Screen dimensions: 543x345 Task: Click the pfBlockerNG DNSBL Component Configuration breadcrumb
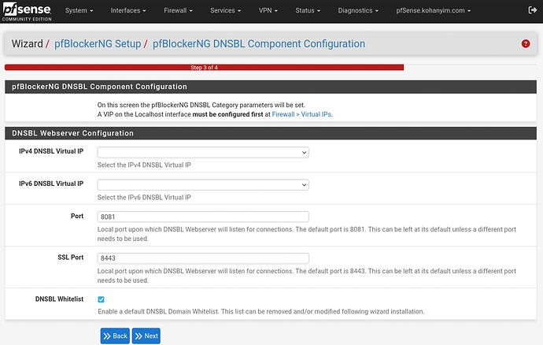[x=259, y=43]
